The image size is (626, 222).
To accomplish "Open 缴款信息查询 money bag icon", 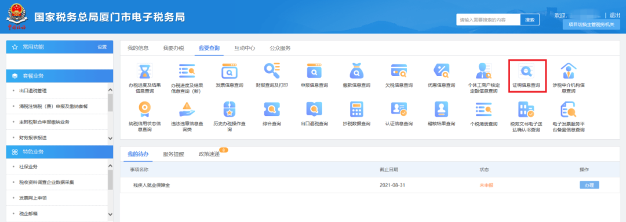I will [356, 71].
